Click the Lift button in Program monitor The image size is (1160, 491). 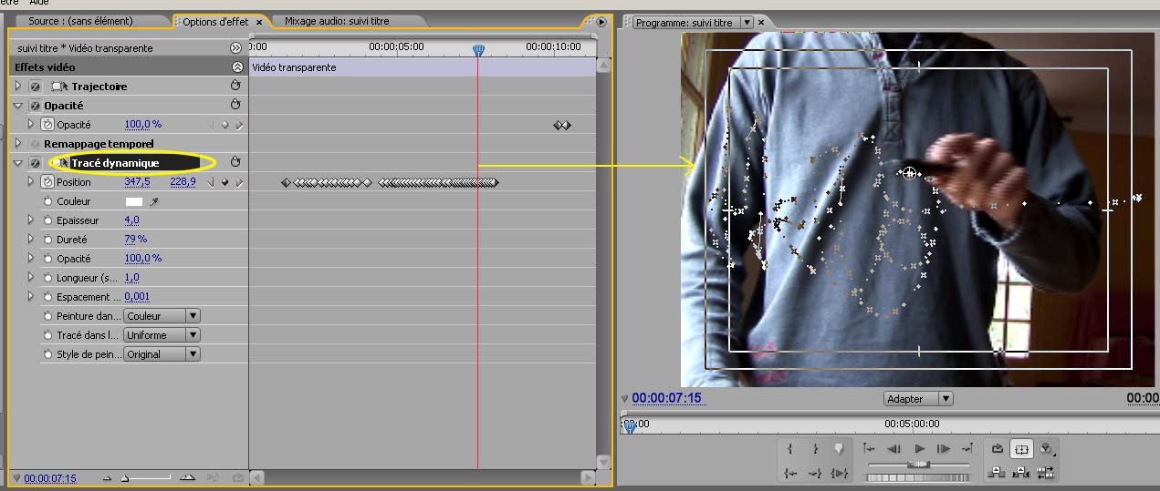pos(997,472)
